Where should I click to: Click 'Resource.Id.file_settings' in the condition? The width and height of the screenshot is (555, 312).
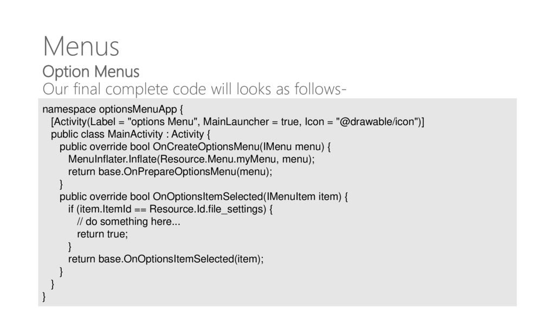(x=208, y=209)
